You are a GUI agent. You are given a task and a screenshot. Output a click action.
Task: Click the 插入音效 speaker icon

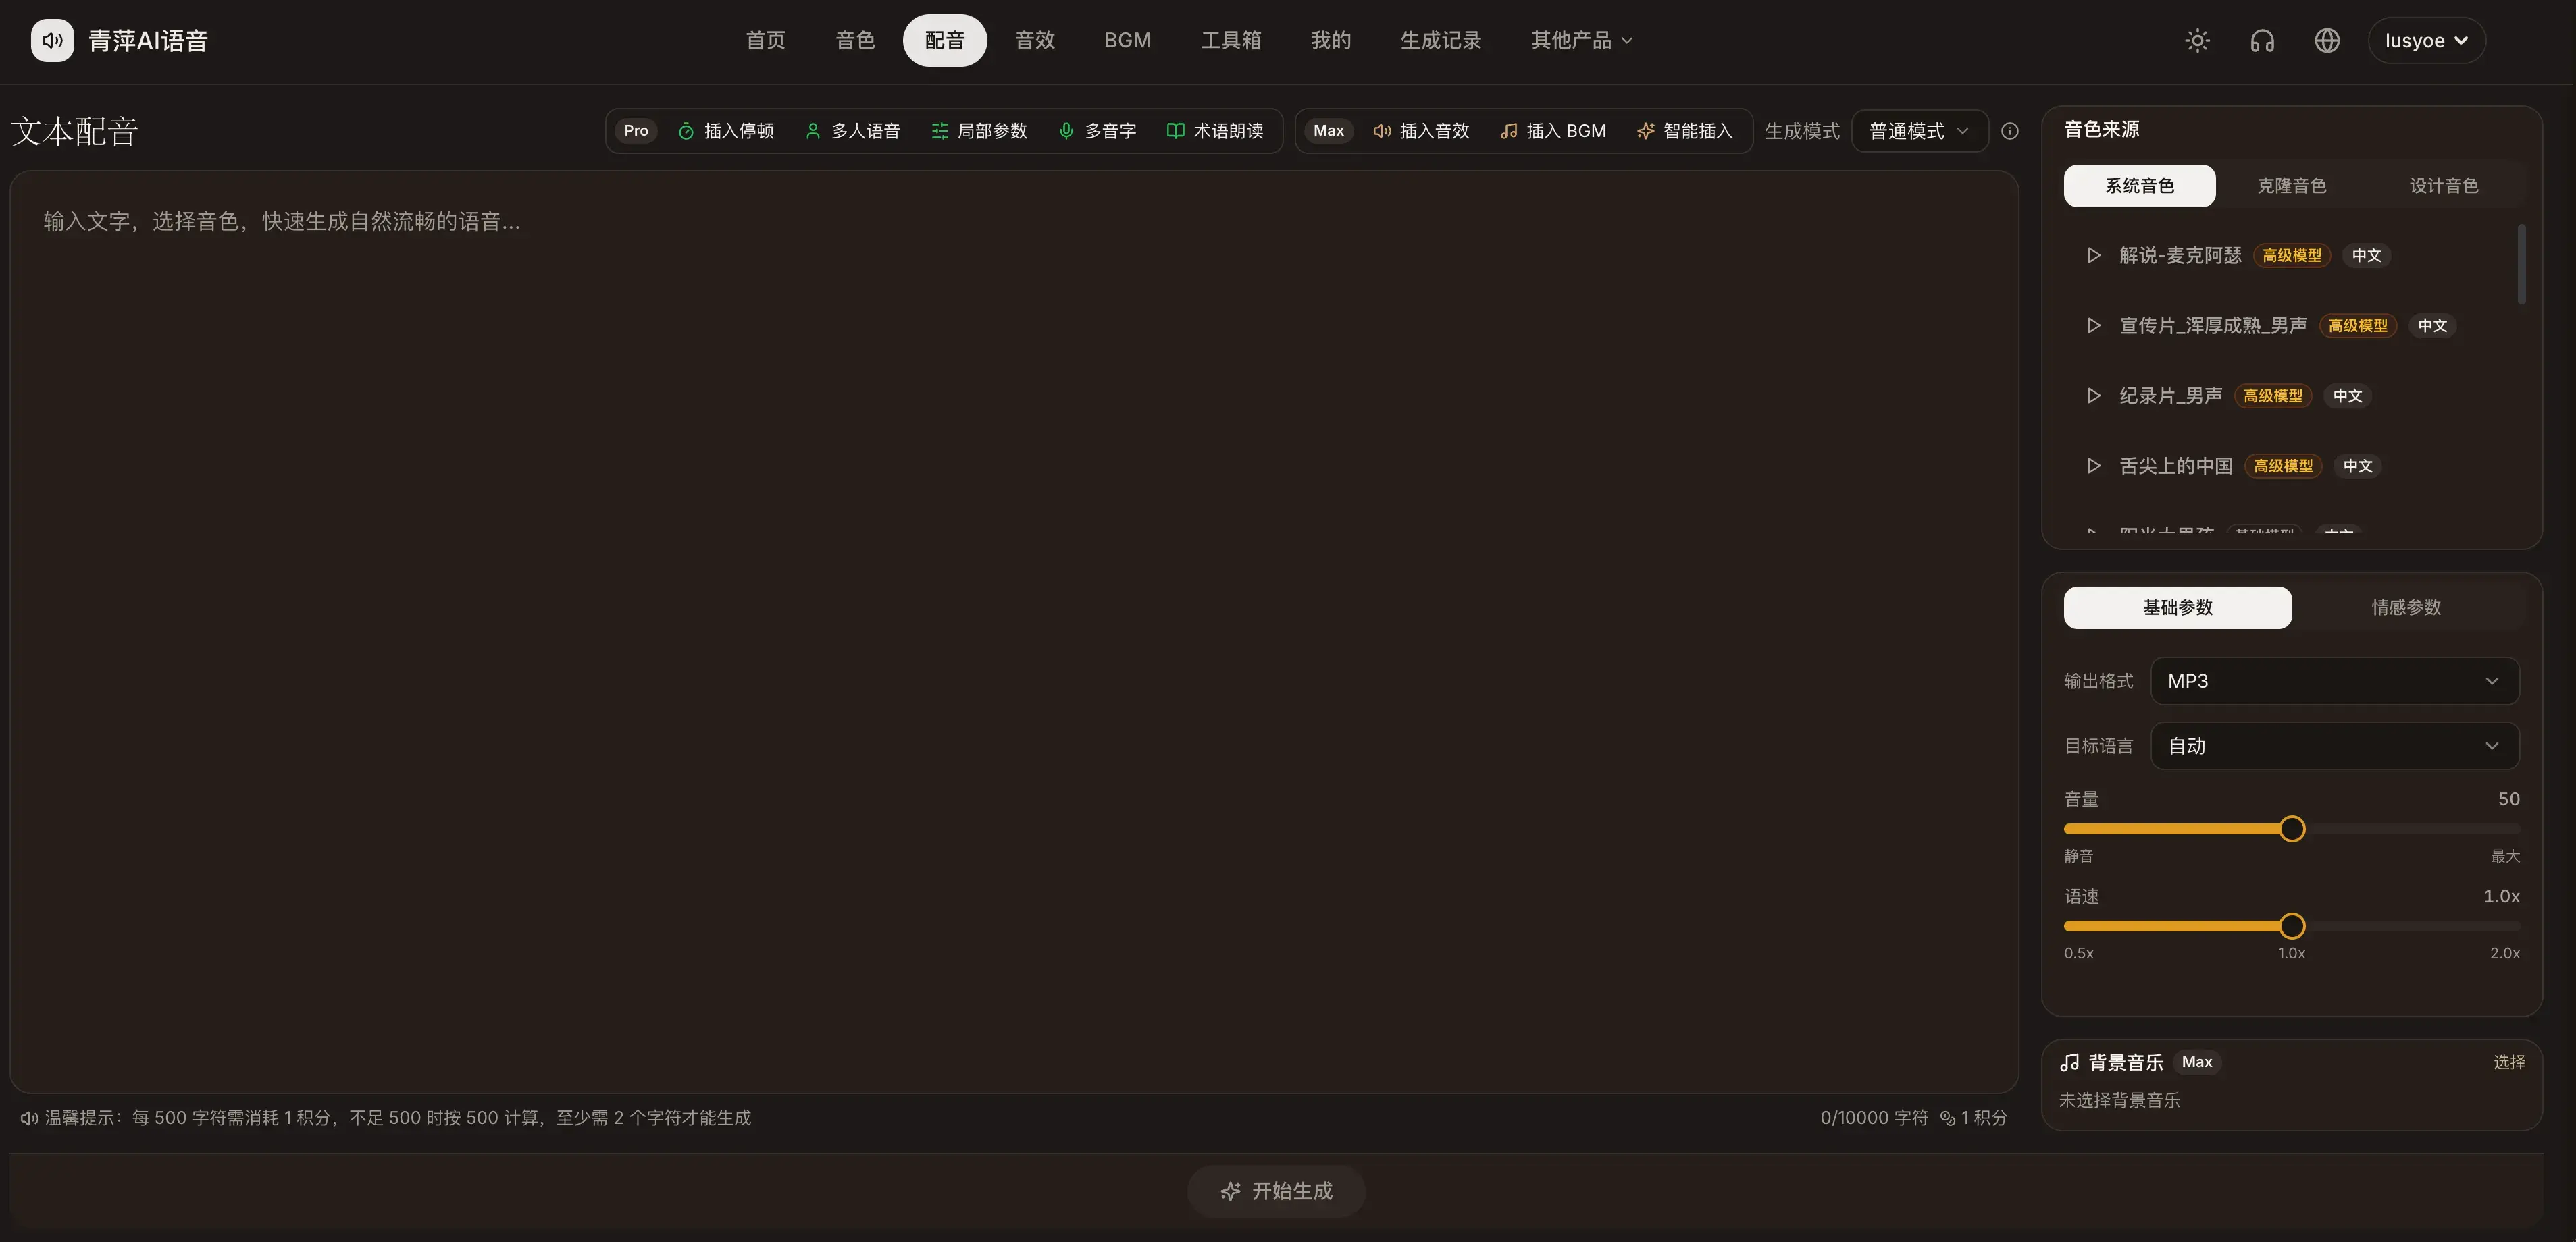[x=1382, y=131]
